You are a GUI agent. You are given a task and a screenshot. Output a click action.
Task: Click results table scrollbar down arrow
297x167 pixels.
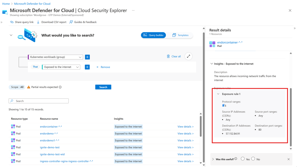pos(201,163)
